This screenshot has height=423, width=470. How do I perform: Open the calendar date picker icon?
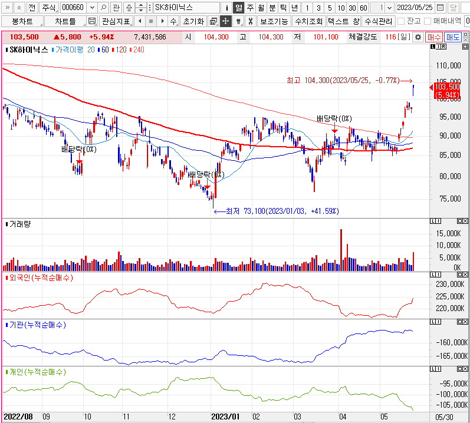[440, 8]
